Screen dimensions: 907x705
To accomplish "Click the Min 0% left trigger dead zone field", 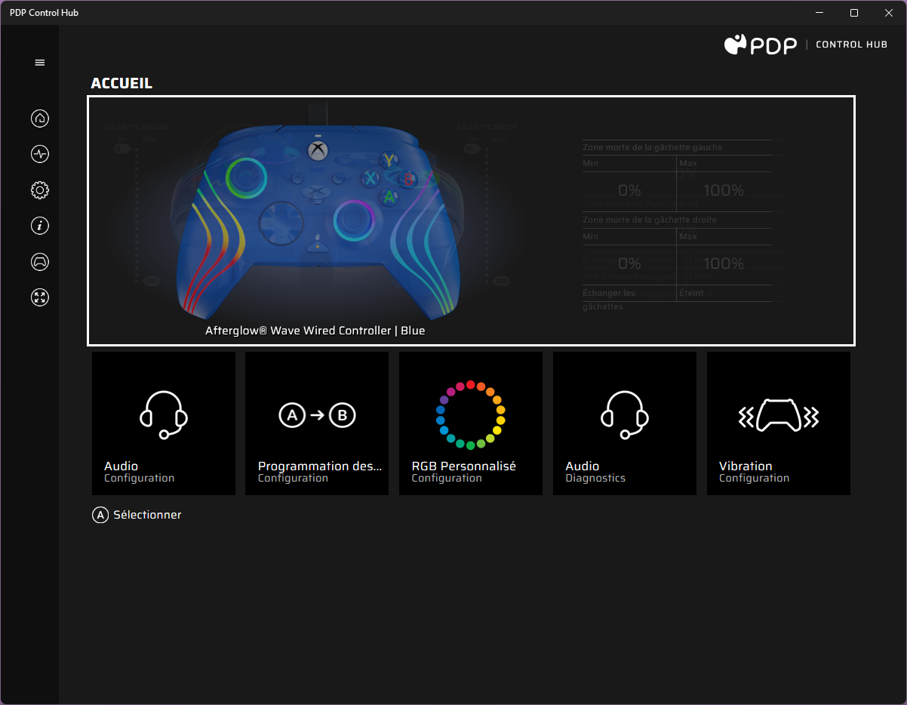I will (x=629, y=190).
